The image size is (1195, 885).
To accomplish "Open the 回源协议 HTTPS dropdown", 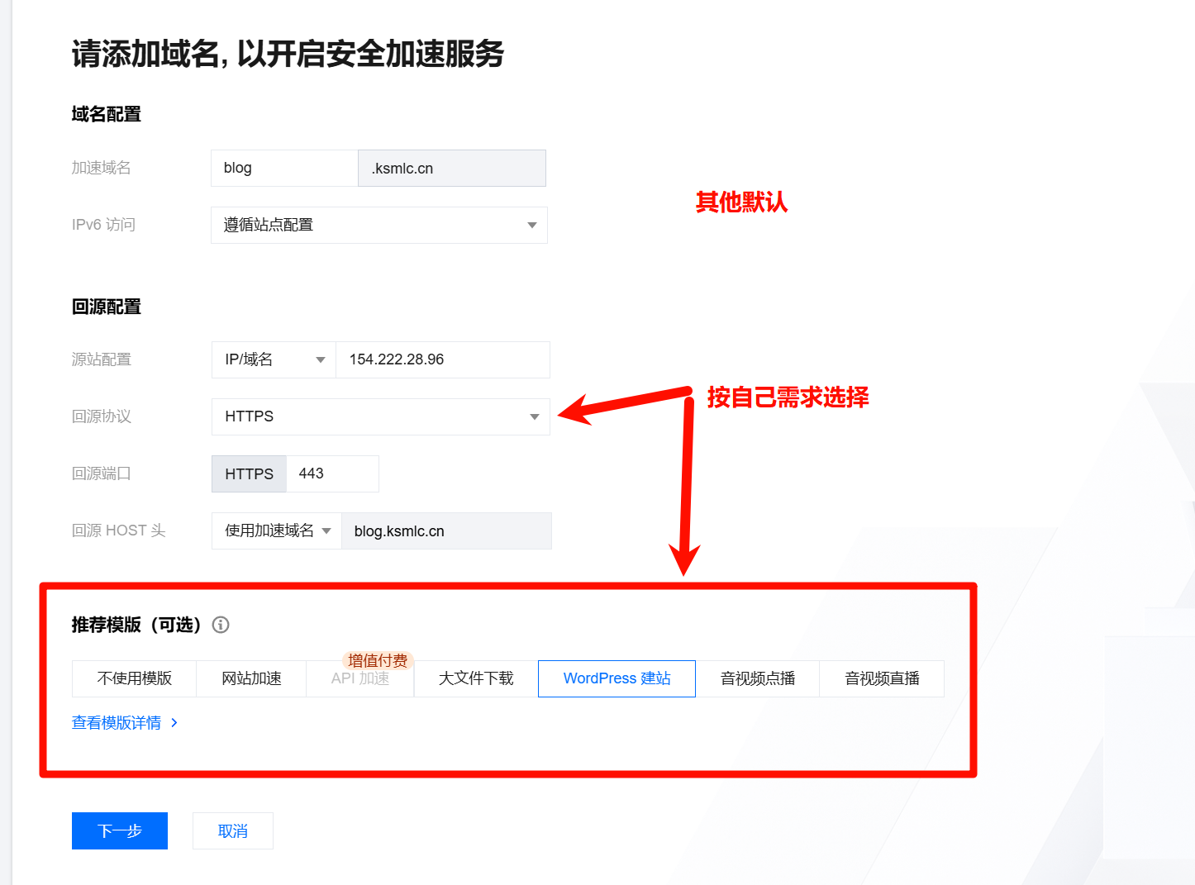I will pyautogui.click(x=380, y=416).
